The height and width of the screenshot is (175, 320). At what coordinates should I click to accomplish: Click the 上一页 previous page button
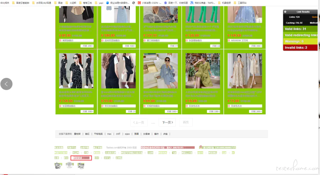point(139,122)
